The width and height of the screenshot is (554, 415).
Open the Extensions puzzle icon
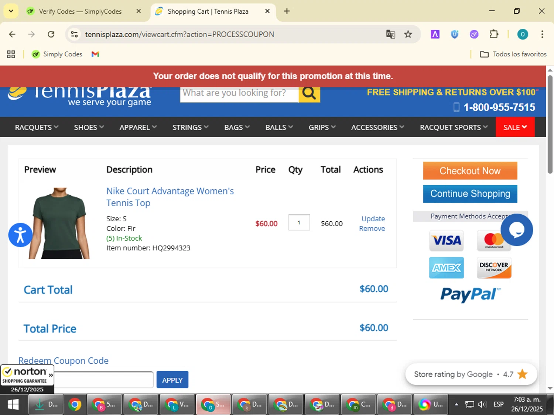[494, 34]
